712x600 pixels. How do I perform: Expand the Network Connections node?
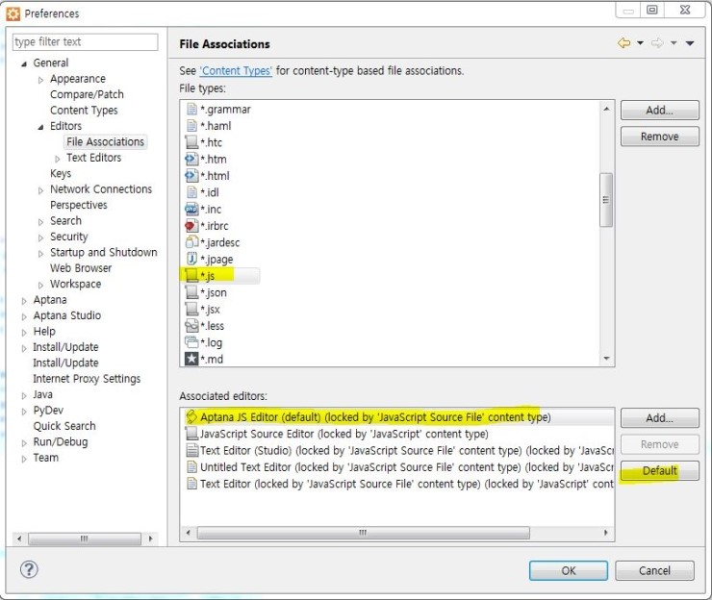(x=40, y=190)
